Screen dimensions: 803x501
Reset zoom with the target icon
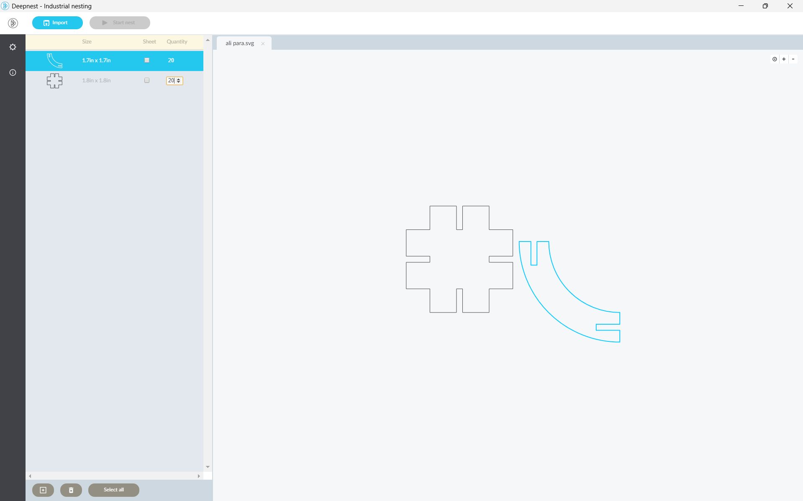[x=775, y=59]
